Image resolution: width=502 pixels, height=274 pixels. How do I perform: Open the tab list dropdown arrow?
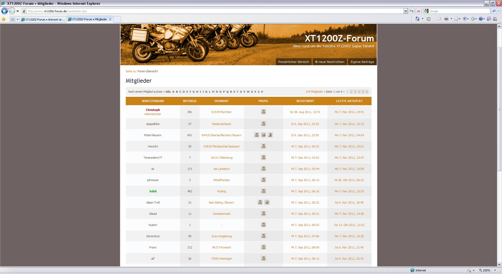pyautogui.click(x=18, y=19)
